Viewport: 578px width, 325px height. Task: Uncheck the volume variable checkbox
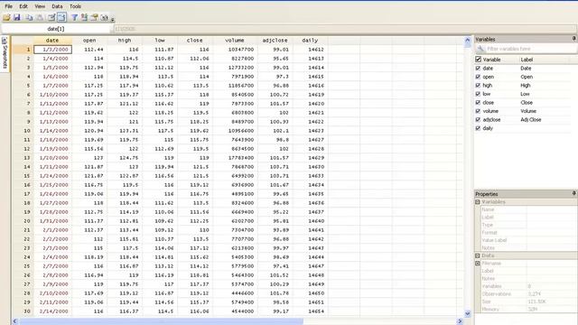478,111
